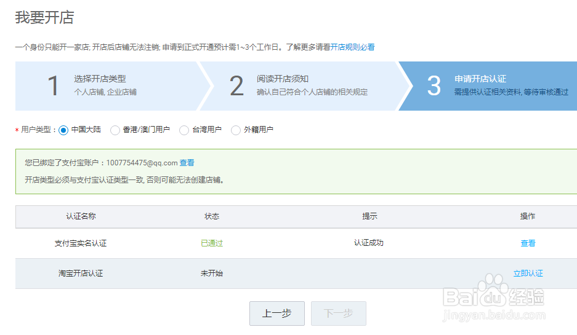The image size is (577, 335).
Task: Open the 开店规则必看 link
Action: point(352,47)
